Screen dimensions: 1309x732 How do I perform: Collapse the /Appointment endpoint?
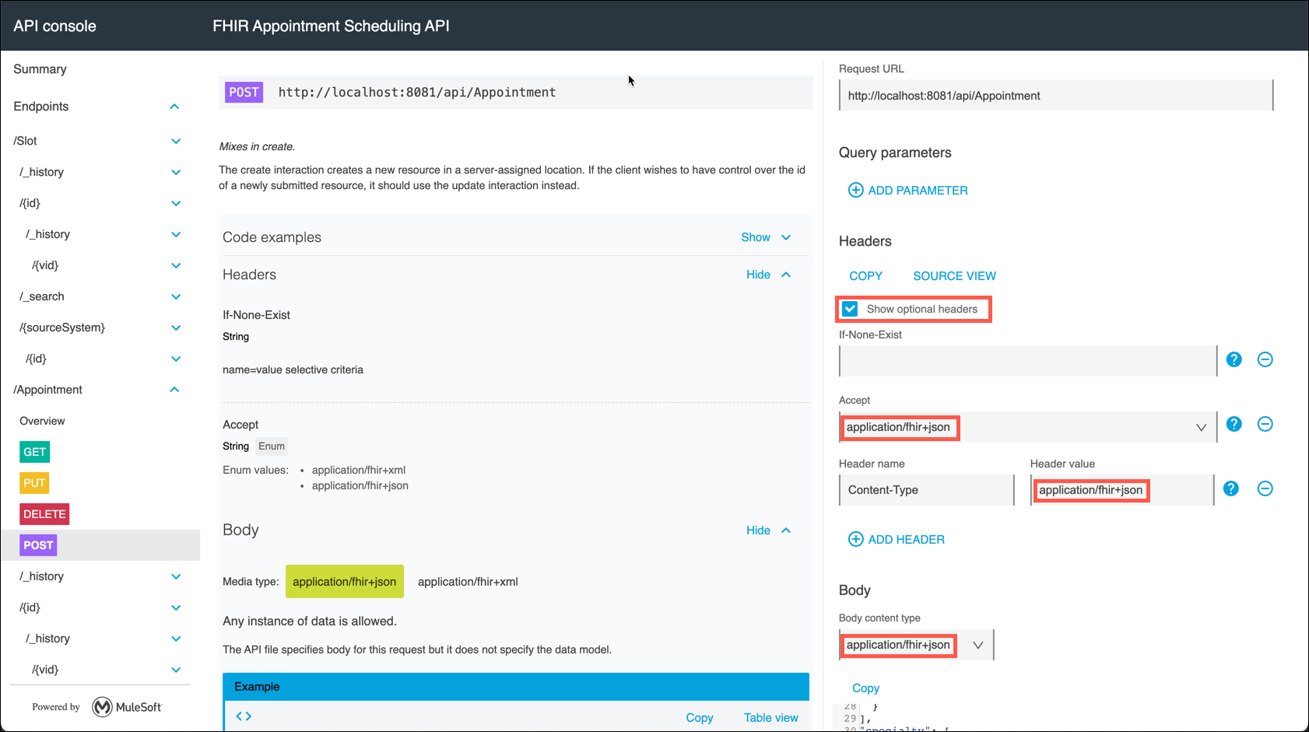(174, 390)
